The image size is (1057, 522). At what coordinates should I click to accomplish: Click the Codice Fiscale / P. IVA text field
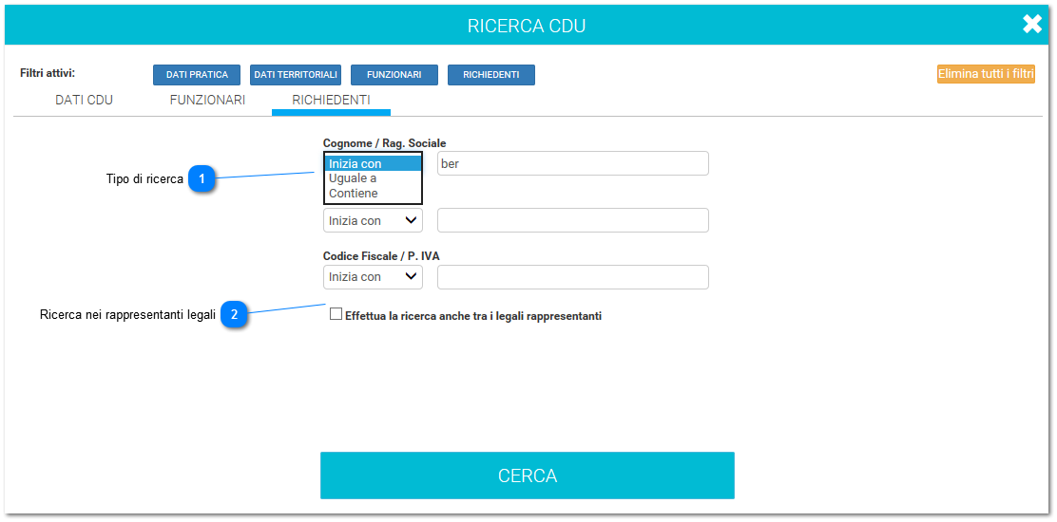(x=573, y=276)
